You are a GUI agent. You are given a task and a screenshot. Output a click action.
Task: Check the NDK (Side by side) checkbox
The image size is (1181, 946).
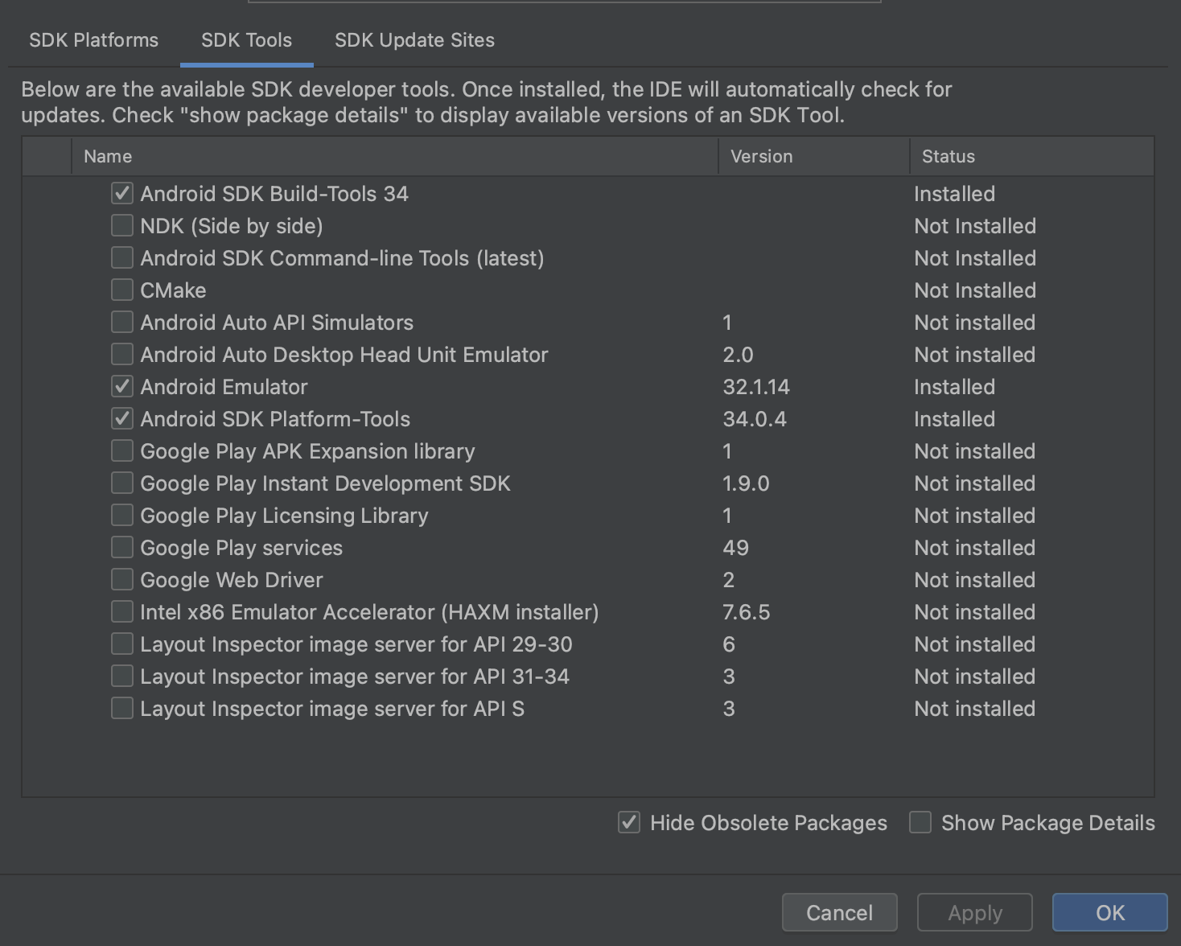(x=122, y=226)
